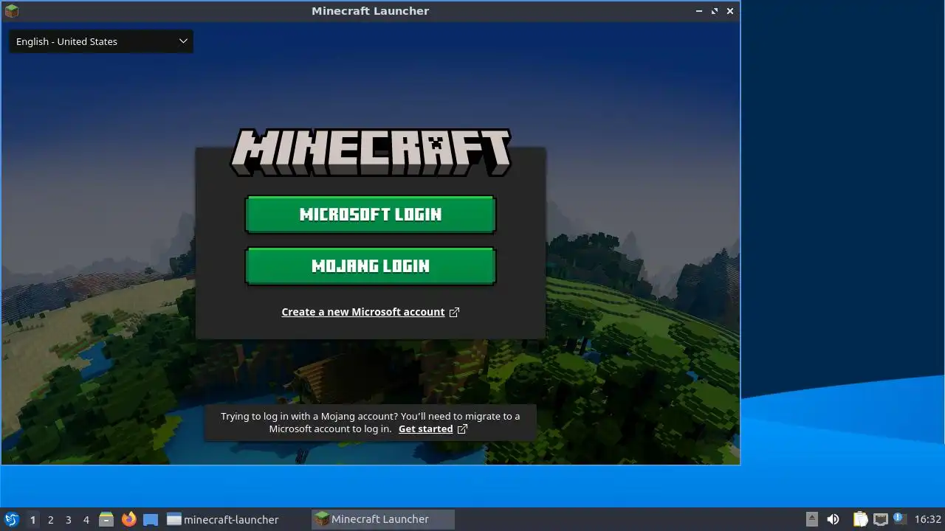Minimize the Minecraft Launcher window

point(699,11)
